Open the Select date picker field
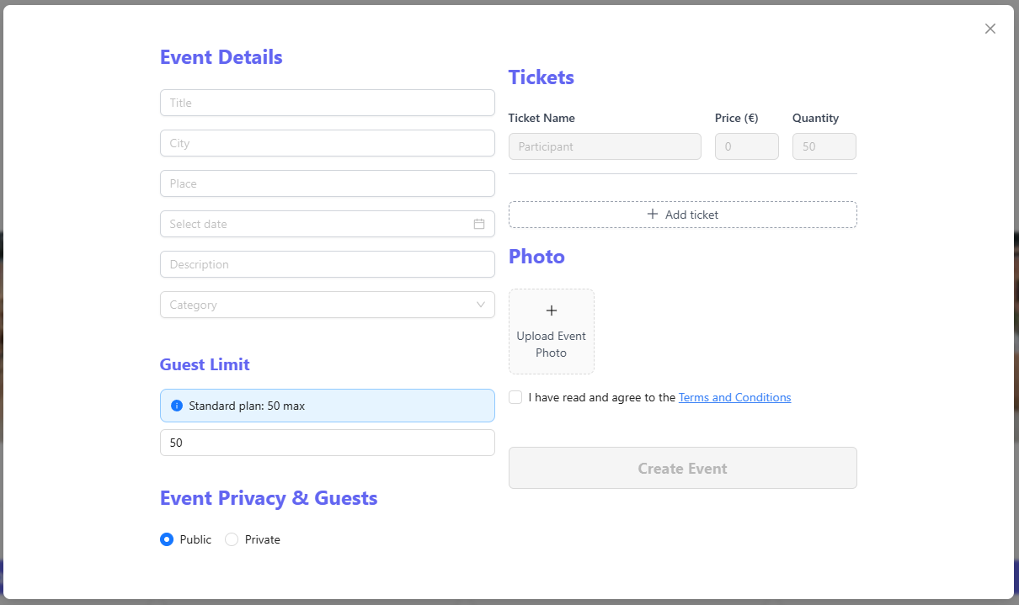 (x=328, y=224)
